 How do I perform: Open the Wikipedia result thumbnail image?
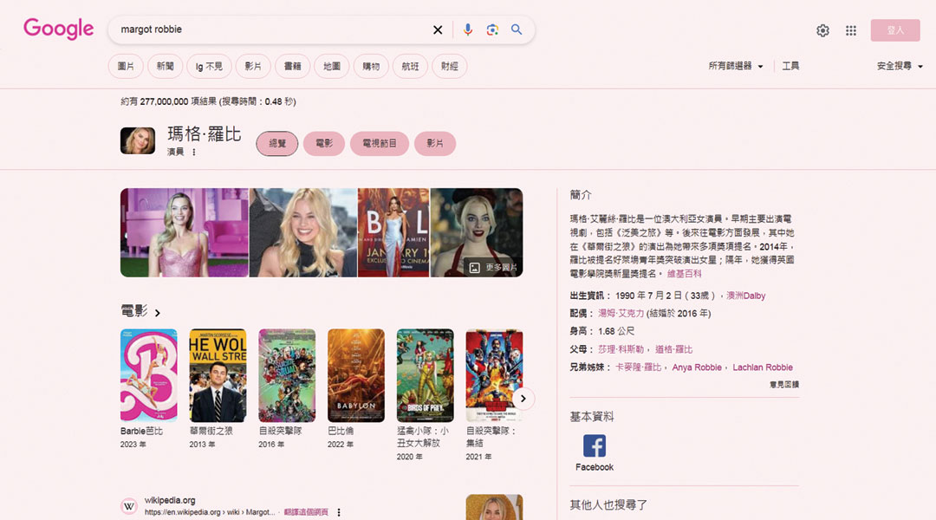[494, 507]
